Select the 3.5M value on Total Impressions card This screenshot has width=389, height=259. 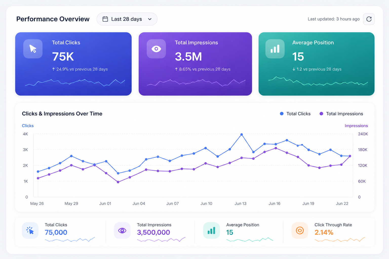pyautogui.click(x=188, y=57)
